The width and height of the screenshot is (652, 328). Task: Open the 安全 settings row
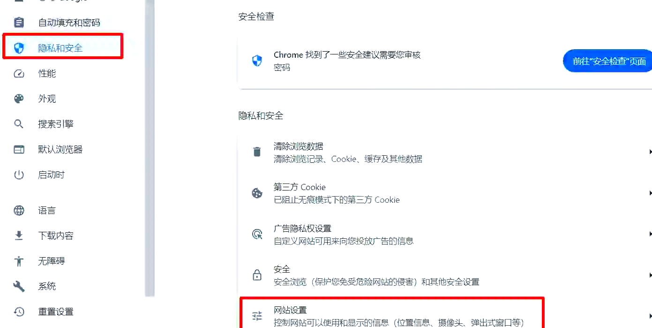point(445,275)
